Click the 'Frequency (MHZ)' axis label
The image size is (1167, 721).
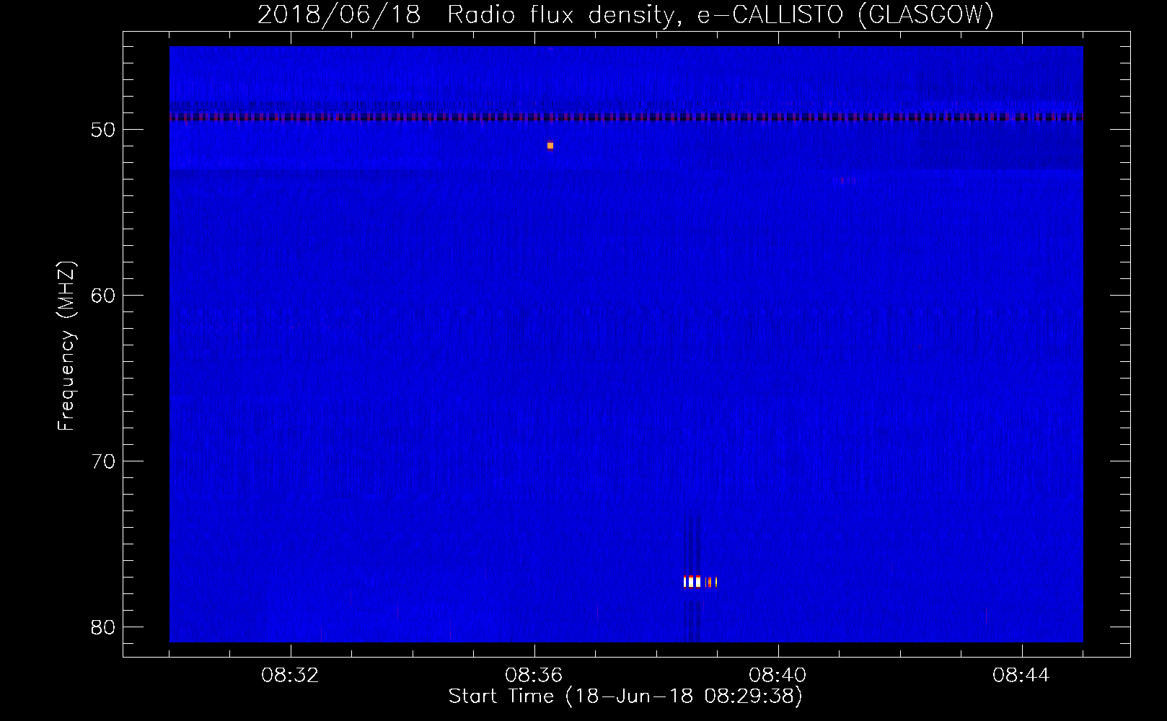click(x=66, y=346)
